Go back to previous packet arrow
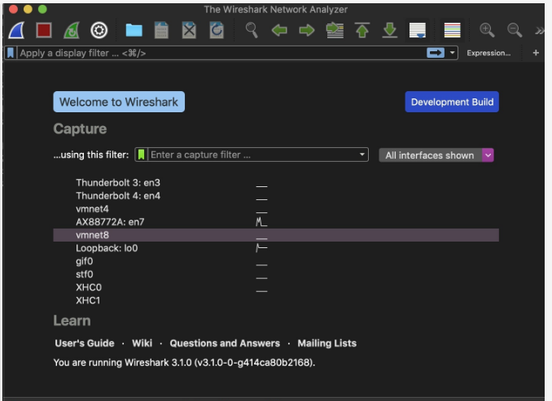 279,30
